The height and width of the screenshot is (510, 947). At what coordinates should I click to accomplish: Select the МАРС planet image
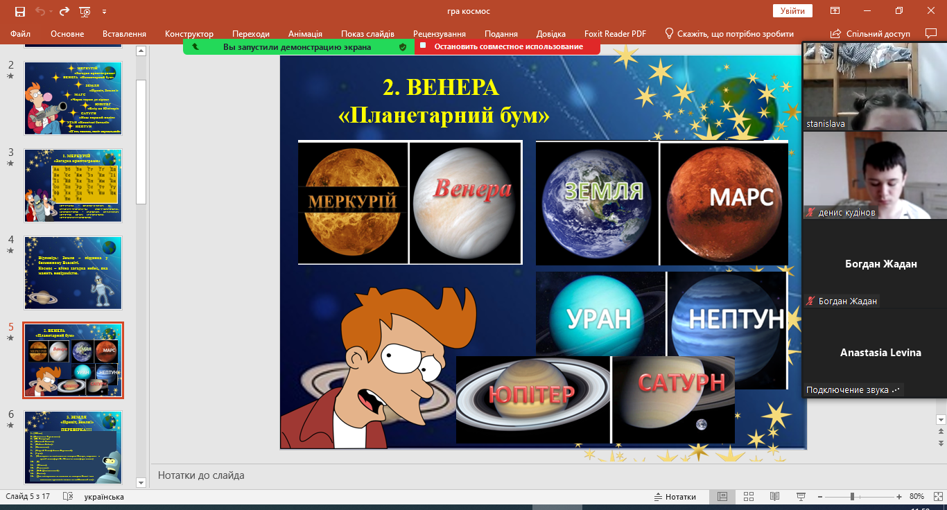[724, 203]
